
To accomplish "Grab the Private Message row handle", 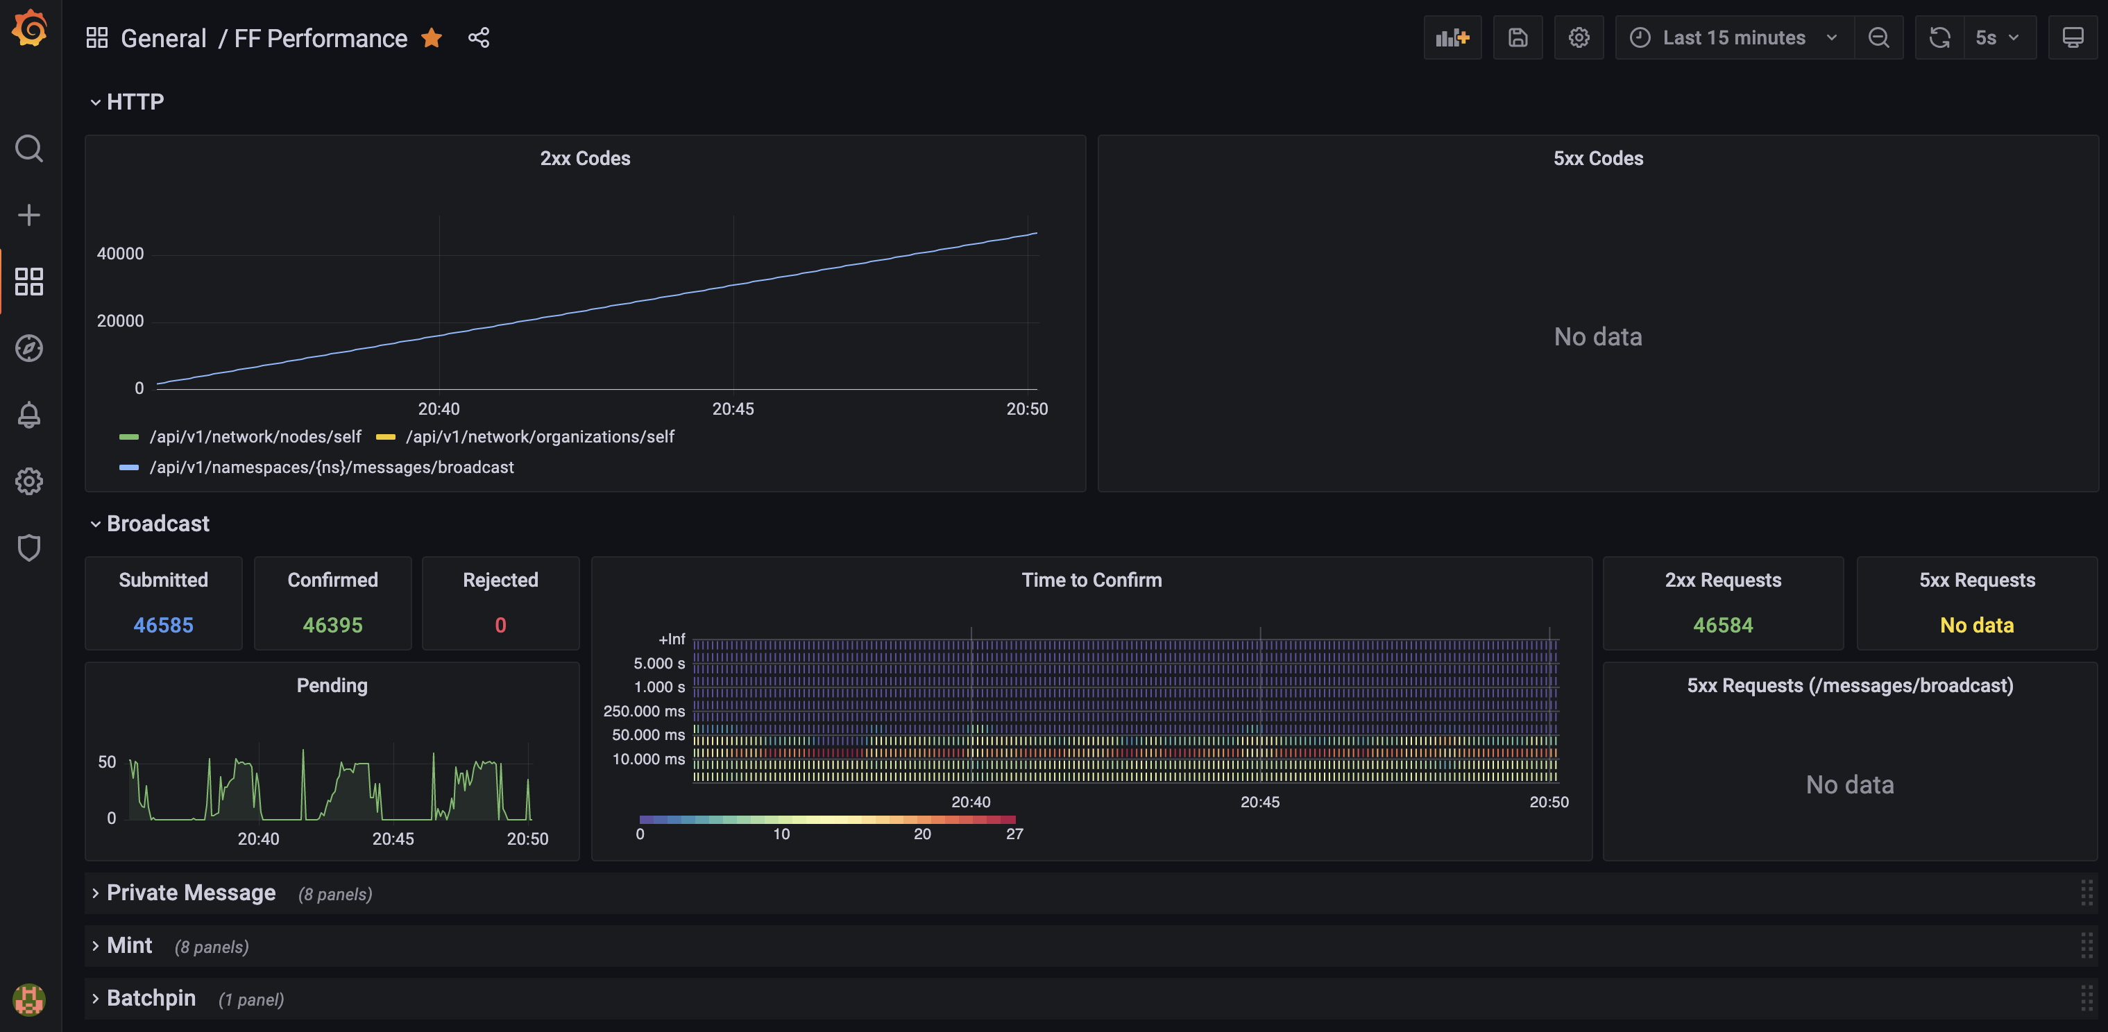I will coord(2086,893).
